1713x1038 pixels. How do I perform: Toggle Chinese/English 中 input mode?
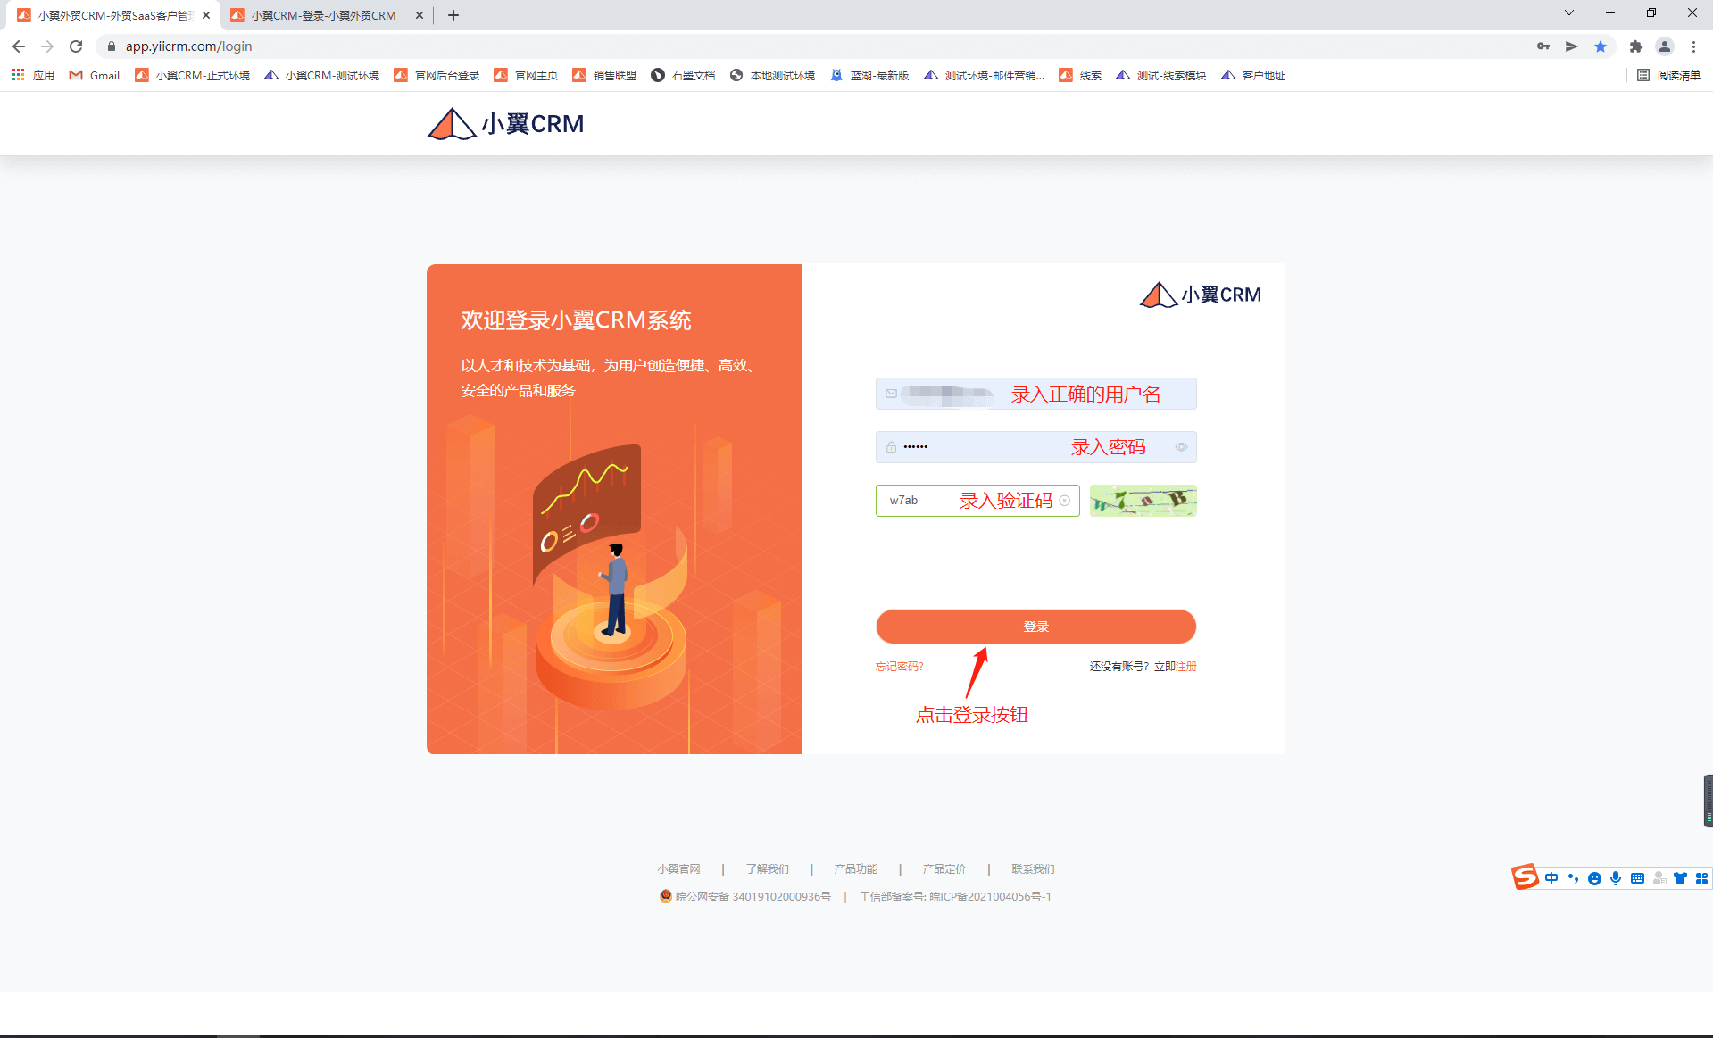pos(1551,878)
